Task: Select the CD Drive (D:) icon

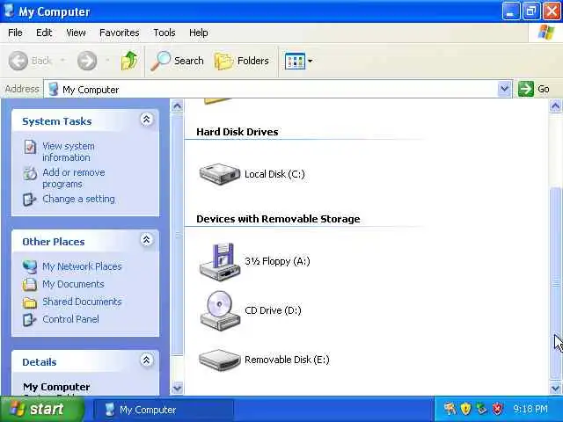Action: coord(219,310)
